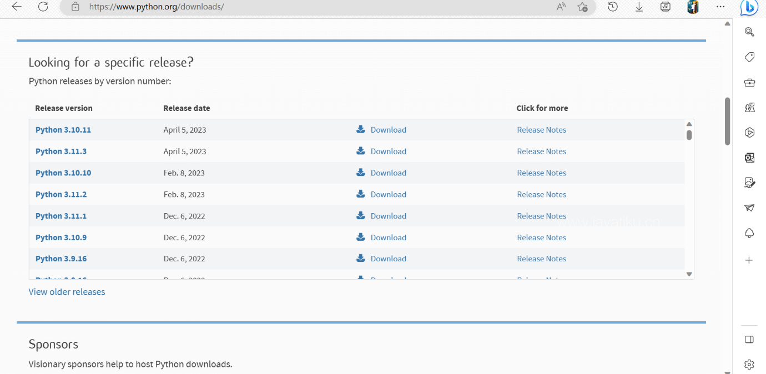
Task: Open Bing chat sidebar button
Action: point(749,7)
